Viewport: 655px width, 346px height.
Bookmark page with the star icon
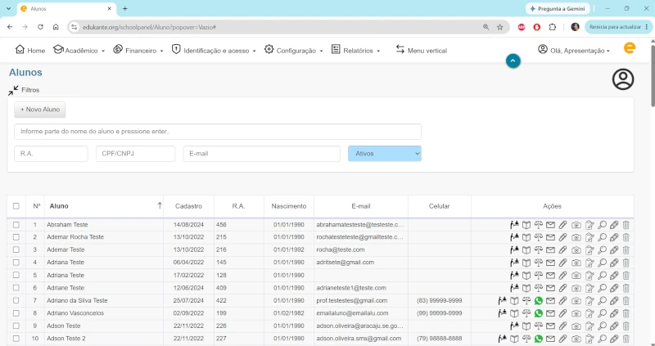(x=500, y=27)
